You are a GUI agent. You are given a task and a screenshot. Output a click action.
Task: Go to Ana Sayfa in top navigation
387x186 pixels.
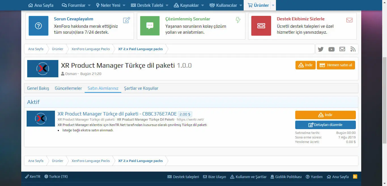41,5
